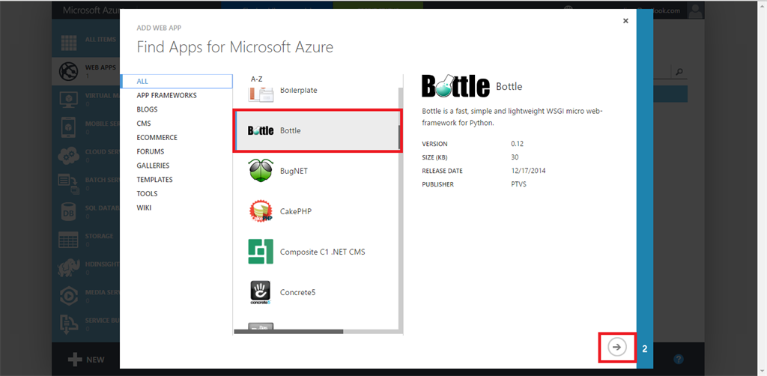
Task: Click the Bottle logo in app list
Action: point(261,131)
